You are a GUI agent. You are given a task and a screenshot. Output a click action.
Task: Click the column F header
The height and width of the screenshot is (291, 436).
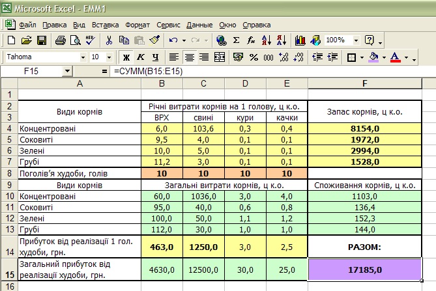364,83
